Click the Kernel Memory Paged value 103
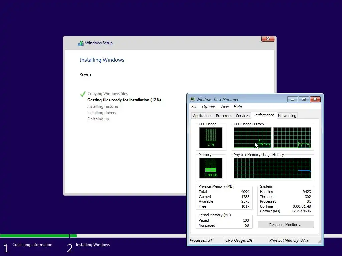 pos(246,220)
